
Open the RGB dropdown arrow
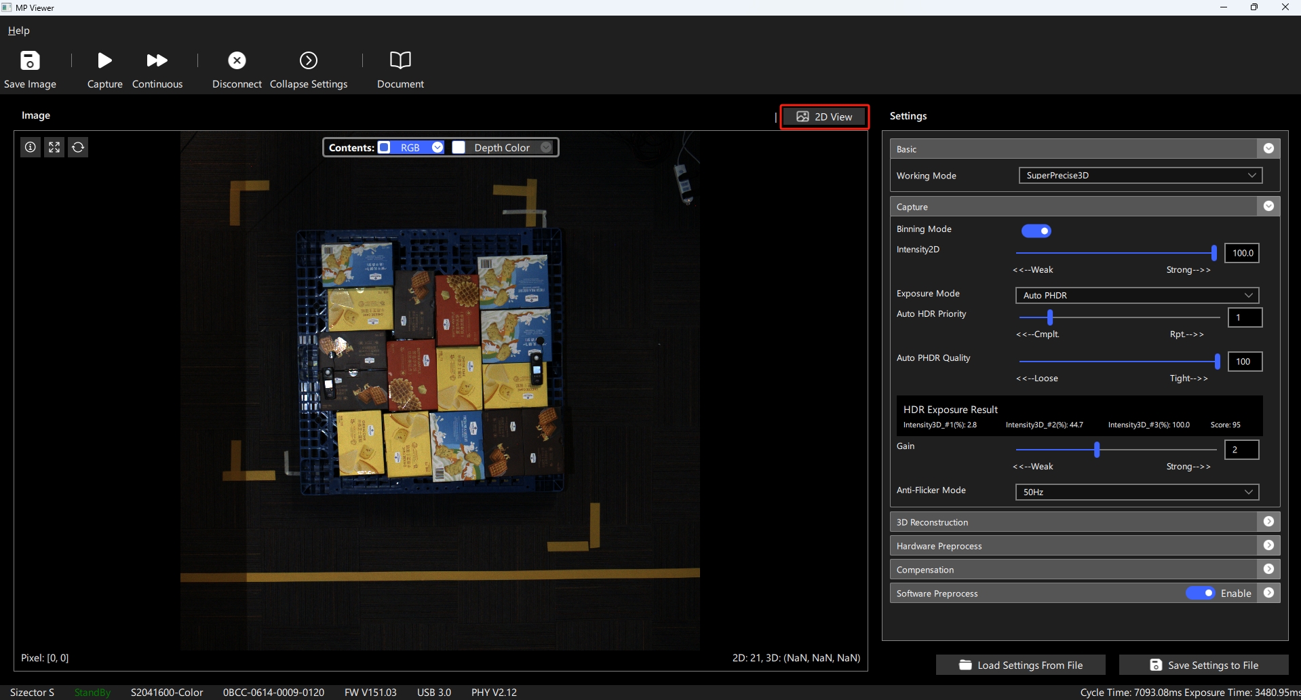coord(438,147)
